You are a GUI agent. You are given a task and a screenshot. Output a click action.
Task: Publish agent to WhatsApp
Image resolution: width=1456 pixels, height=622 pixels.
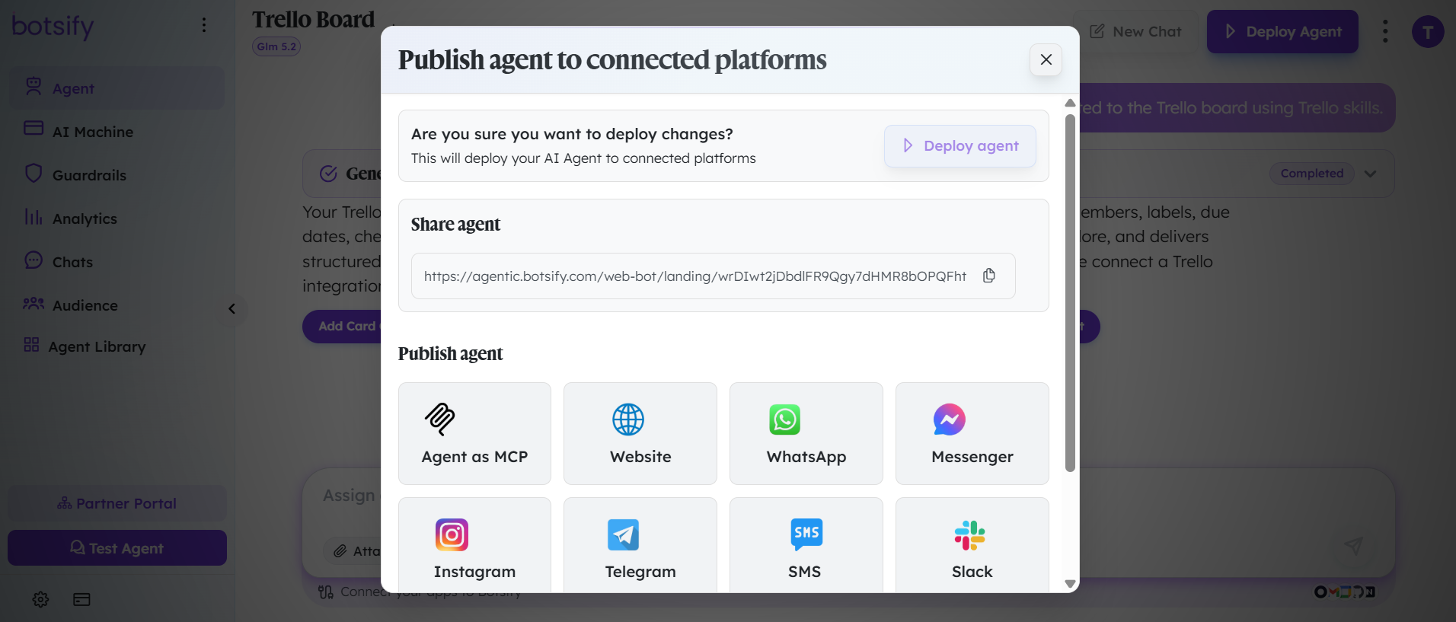(x=806, y=433)
